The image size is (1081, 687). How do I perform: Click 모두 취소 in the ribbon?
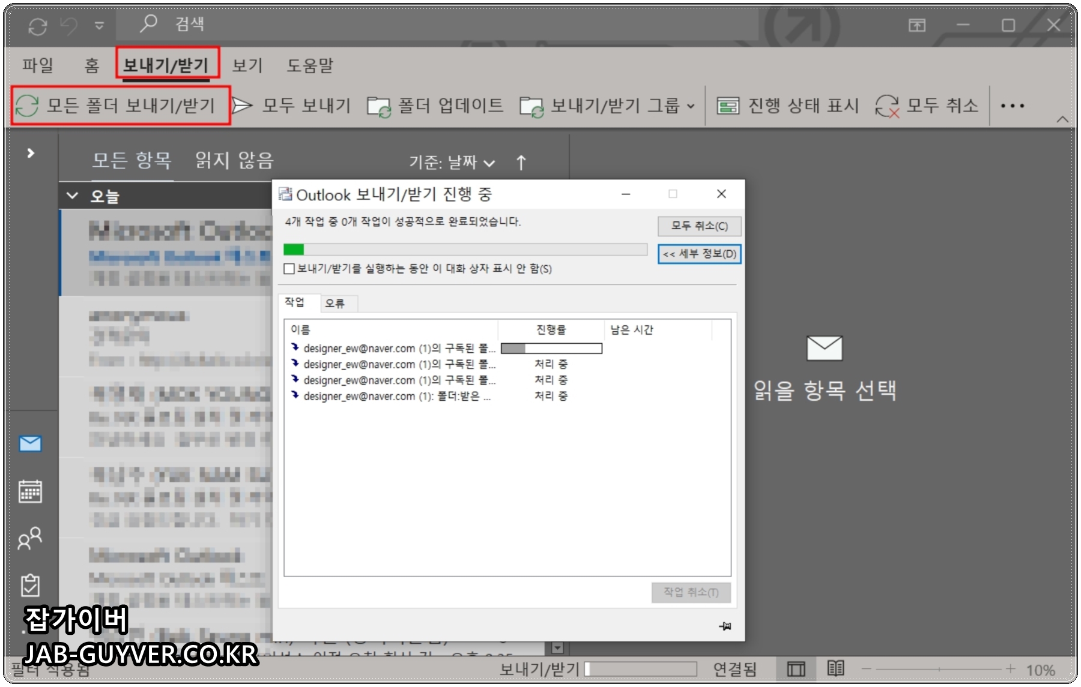927,106
